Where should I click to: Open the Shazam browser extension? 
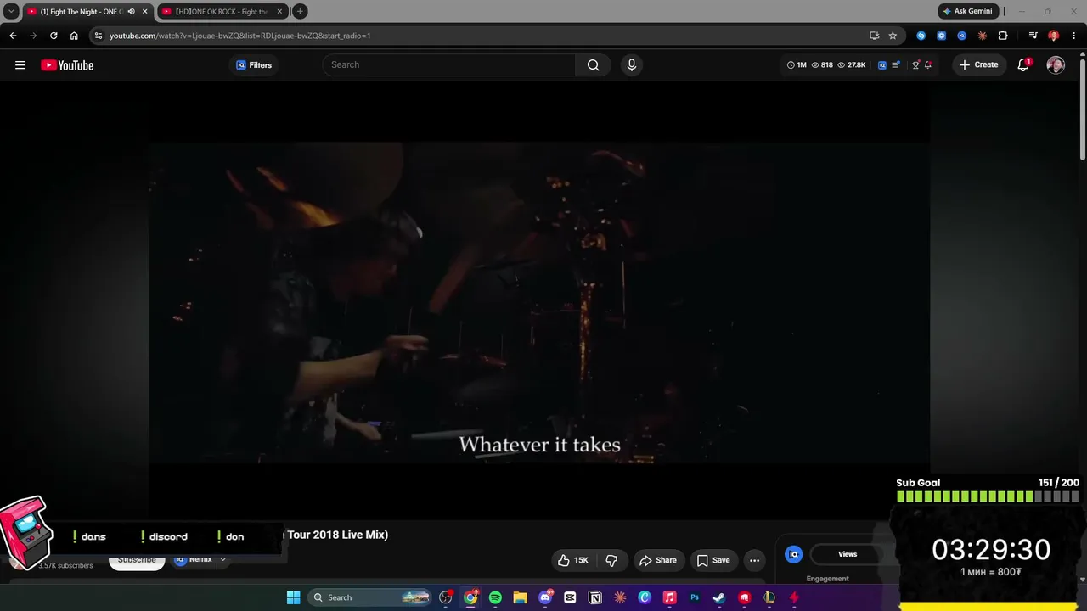point(921,36)
